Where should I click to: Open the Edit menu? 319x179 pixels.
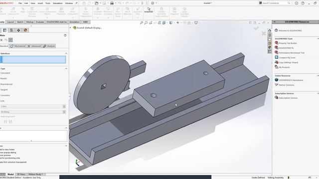(26, 3)
